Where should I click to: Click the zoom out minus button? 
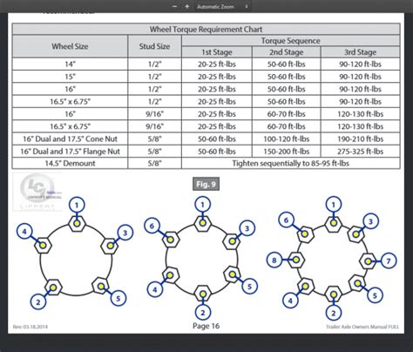point(174,6)
